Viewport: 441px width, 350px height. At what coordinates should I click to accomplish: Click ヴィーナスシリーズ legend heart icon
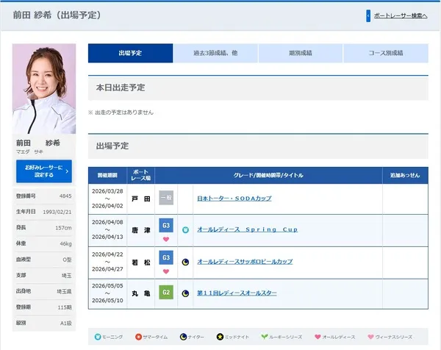click(370, 337)
